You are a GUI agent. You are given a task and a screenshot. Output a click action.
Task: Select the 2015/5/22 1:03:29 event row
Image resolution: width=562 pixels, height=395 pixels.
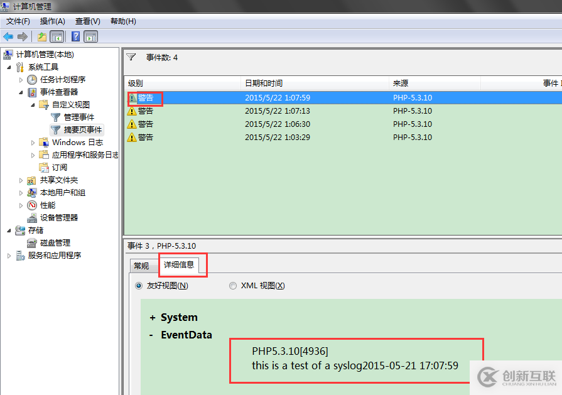(x=343, y=138)
